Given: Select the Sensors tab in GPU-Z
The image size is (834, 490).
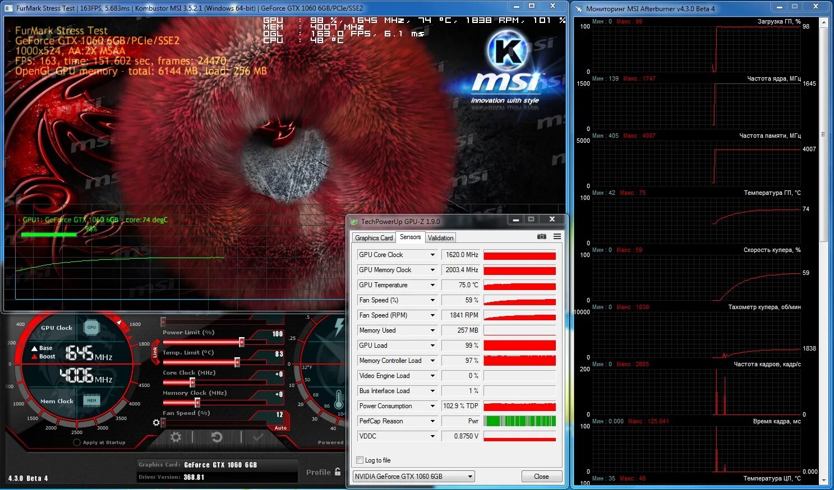Looking at the screenshot, I should 410,237.
